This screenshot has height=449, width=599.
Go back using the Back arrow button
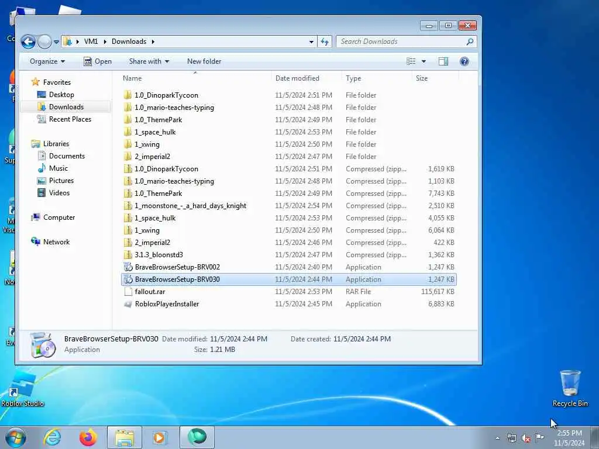[28, 42]
